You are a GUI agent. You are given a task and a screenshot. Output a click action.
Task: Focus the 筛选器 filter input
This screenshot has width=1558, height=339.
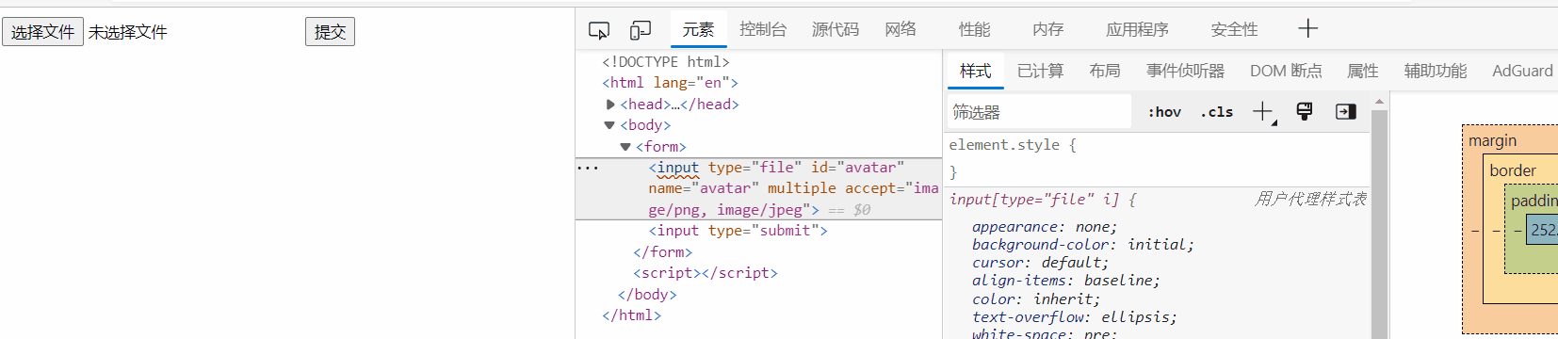(1039, 112)
